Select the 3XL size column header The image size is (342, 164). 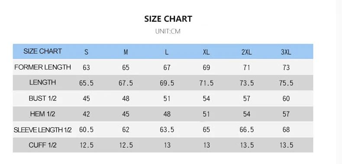point(286,52)
